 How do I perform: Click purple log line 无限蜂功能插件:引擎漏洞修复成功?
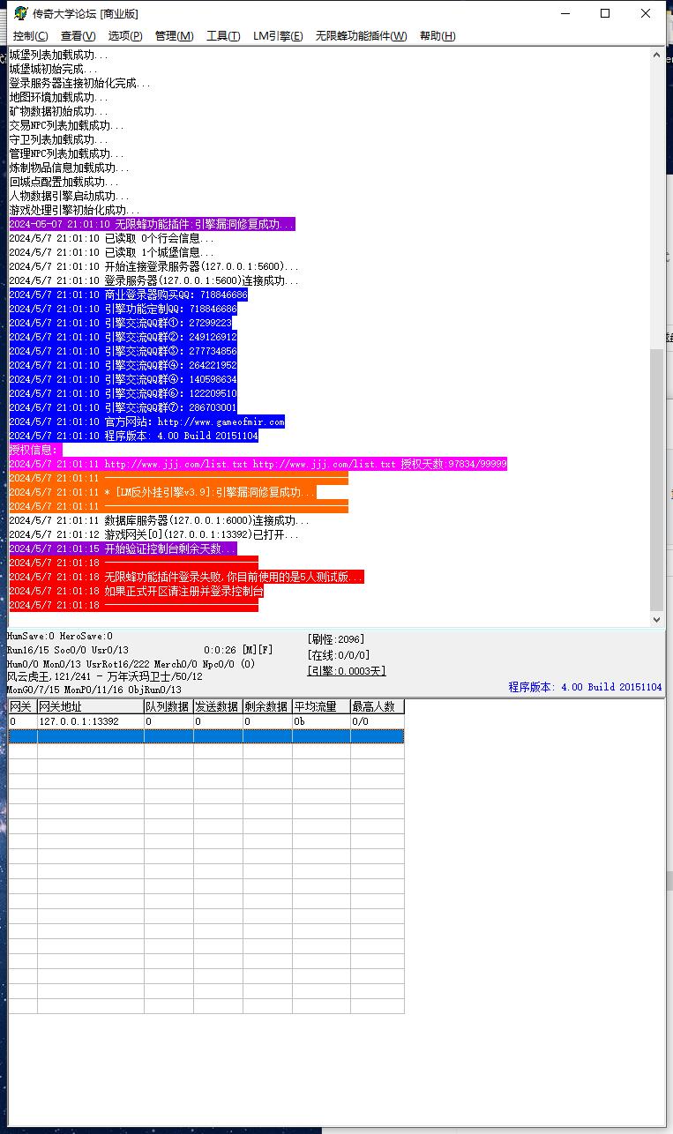[x=152, y=224]
